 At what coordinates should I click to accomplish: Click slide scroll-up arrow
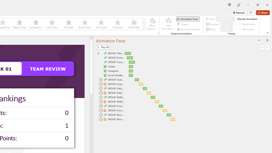(x=91, y=38)
